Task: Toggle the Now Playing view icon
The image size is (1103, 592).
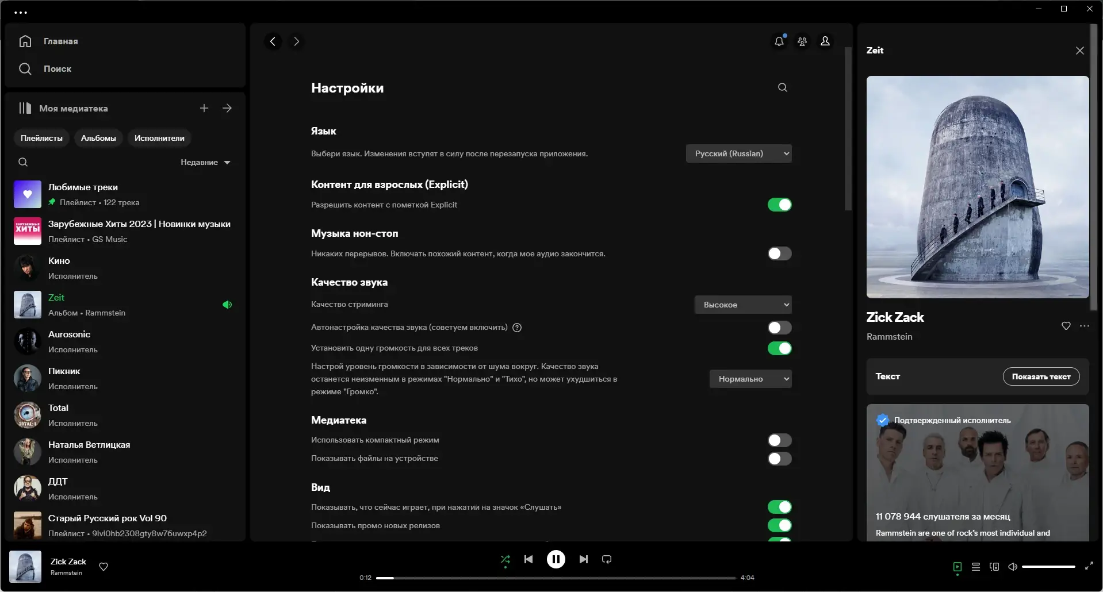Action: click(x=958, y=567)
